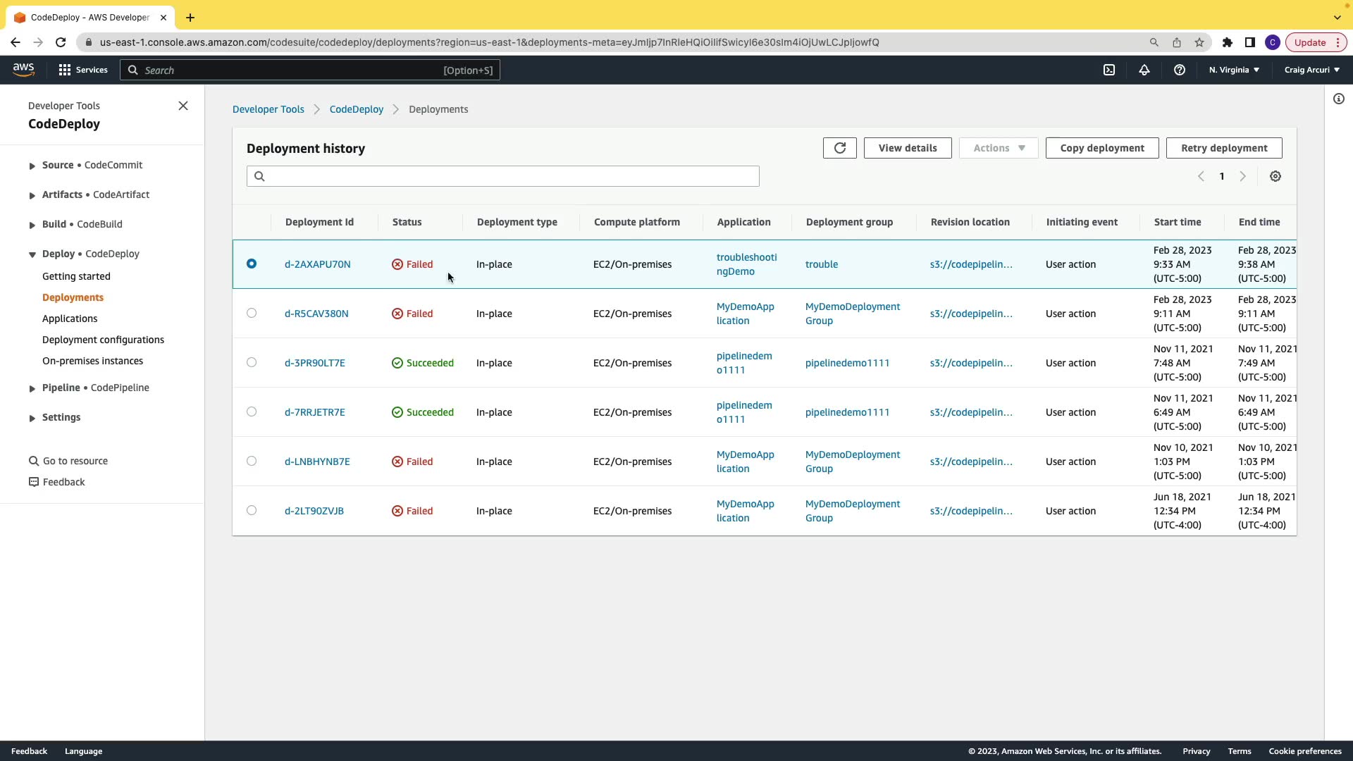1353x761 pixels.
Task: Open the help question mark icon
Action: coord(1179,70)
